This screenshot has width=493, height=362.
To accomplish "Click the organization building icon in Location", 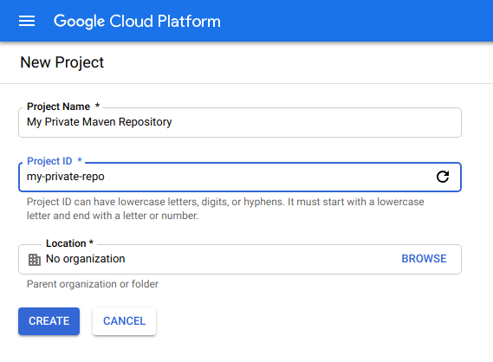I will coord(35,260).
